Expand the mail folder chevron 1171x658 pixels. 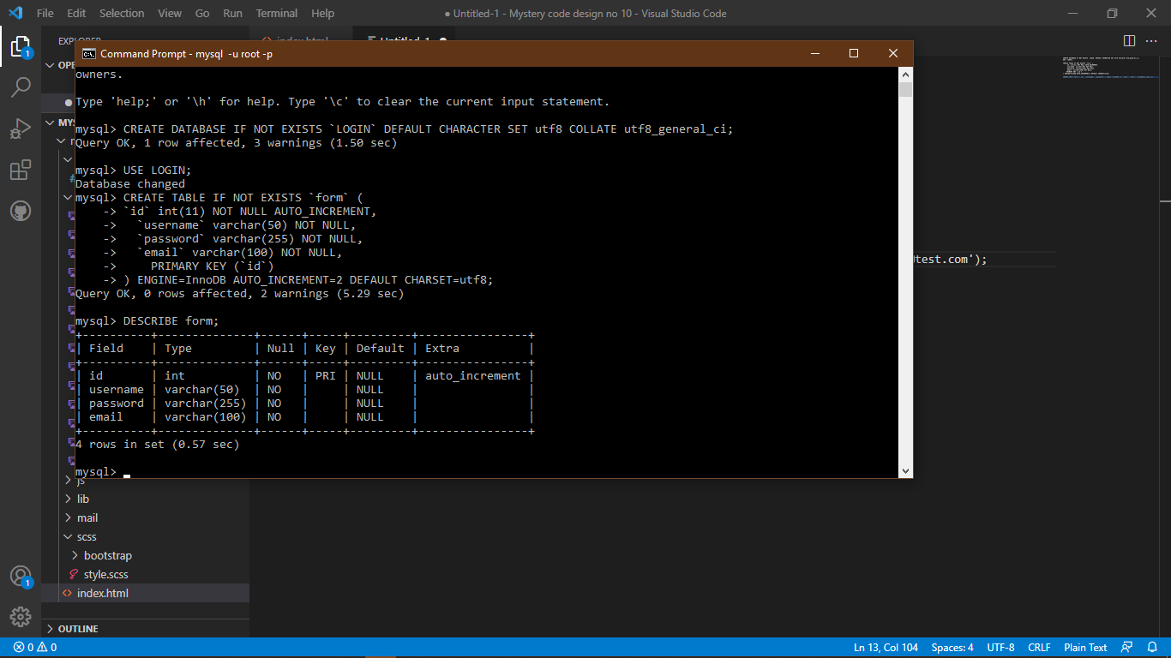[x=69, y=517]
